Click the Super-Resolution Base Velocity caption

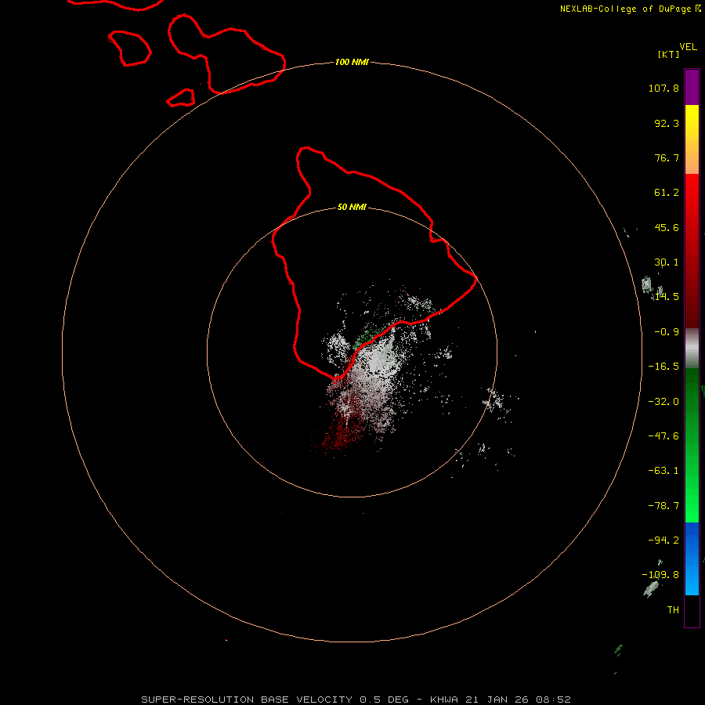pyautogui.click(x=356, y=700)
